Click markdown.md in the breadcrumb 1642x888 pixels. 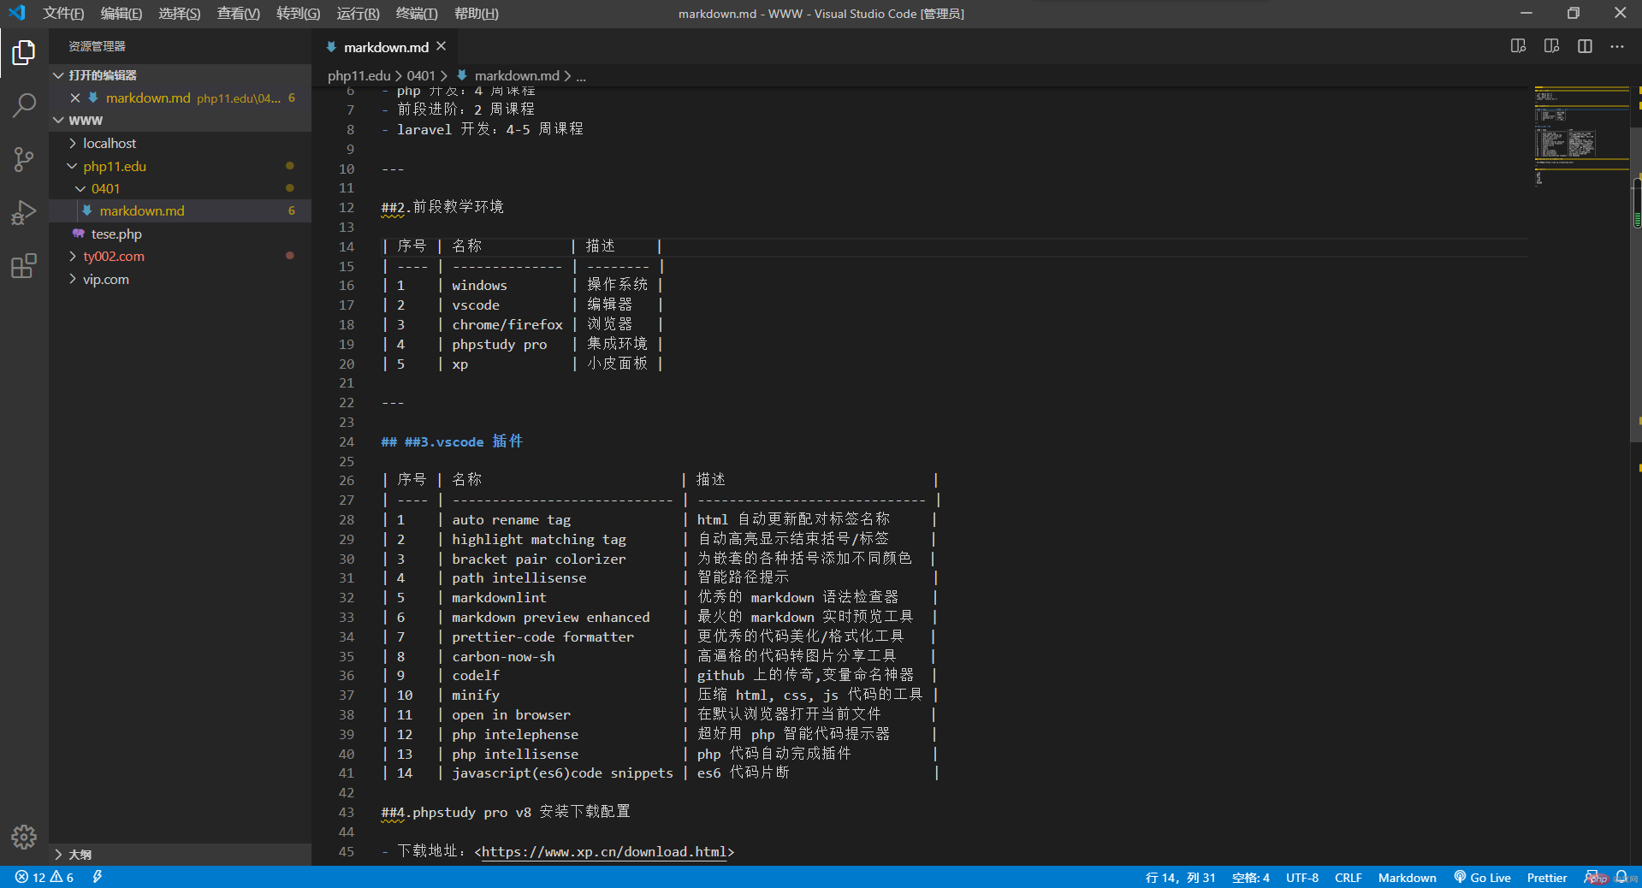coord(517,76)
